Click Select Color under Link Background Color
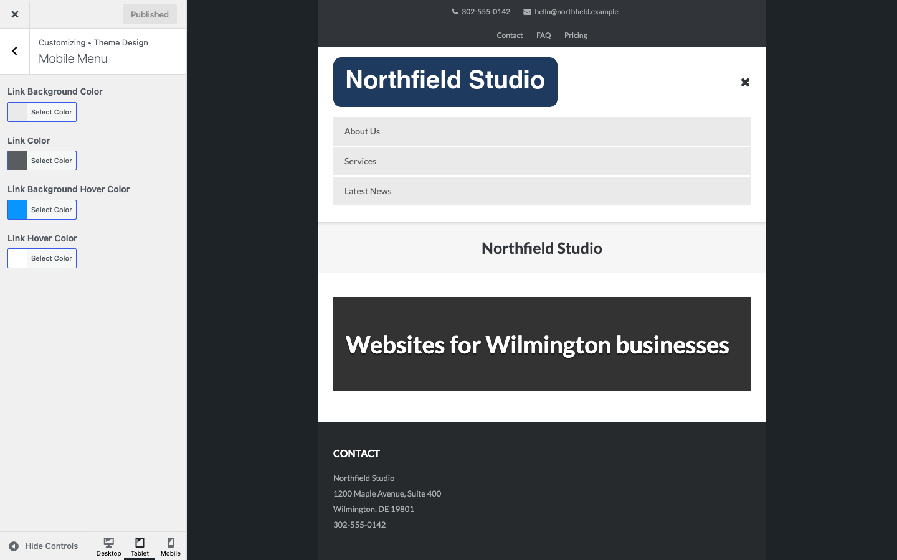 52,112
